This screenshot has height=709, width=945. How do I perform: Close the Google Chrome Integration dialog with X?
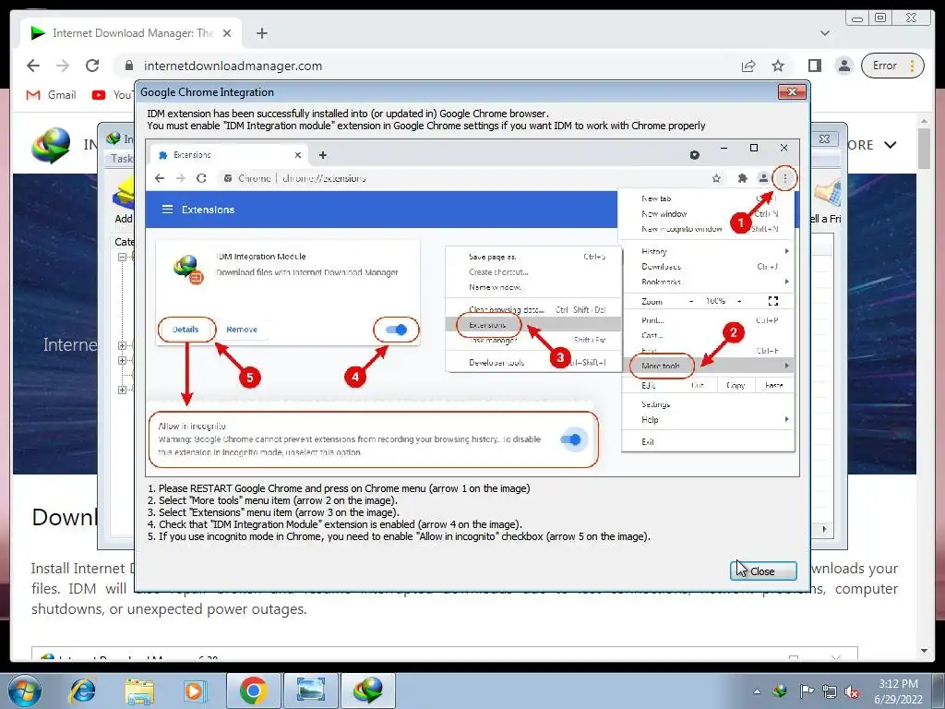(792, 91)
